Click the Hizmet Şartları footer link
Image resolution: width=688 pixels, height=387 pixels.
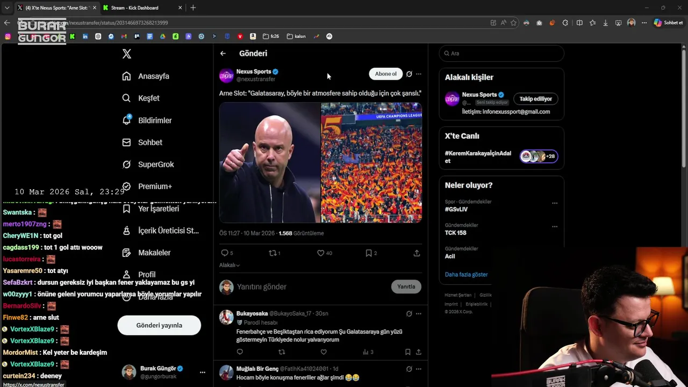[458, 295]
